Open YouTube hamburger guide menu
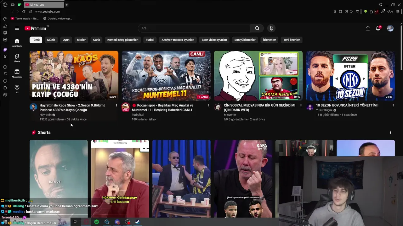The image size is (403, 226). 17,28
